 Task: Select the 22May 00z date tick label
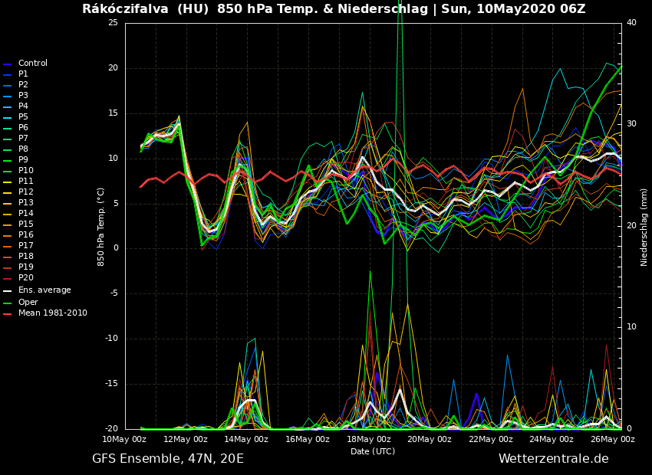pos(490,440)
